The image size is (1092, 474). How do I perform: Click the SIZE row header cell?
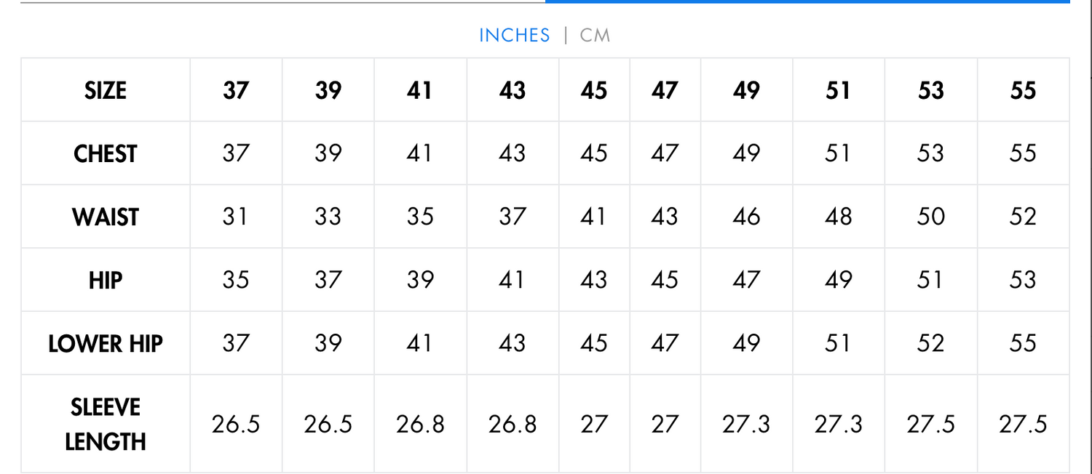106,91
